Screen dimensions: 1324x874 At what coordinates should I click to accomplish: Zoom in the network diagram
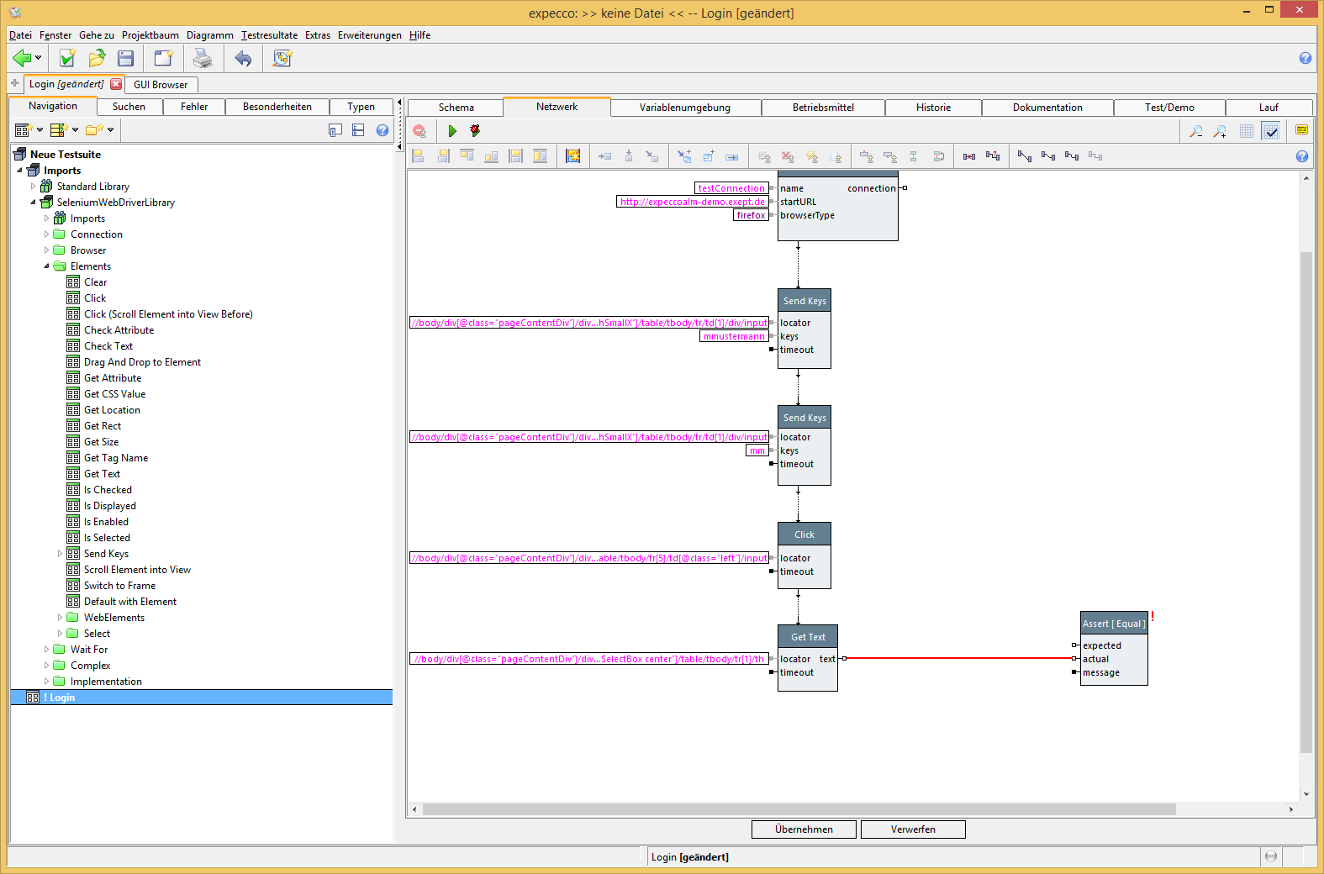tap(1220, 131)
